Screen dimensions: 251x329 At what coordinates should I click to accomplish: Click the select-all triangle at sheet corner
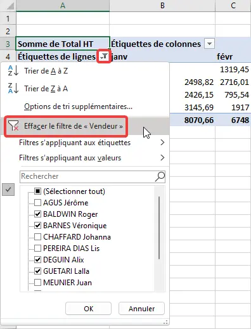point(10,6)
